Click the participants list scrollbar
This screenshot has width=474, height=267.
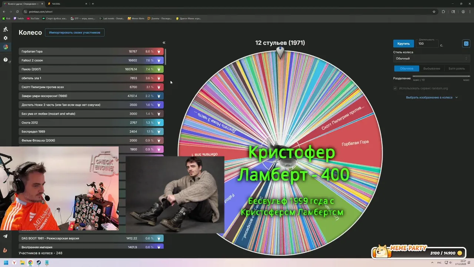pyautogui.click(x=165, y=56)
